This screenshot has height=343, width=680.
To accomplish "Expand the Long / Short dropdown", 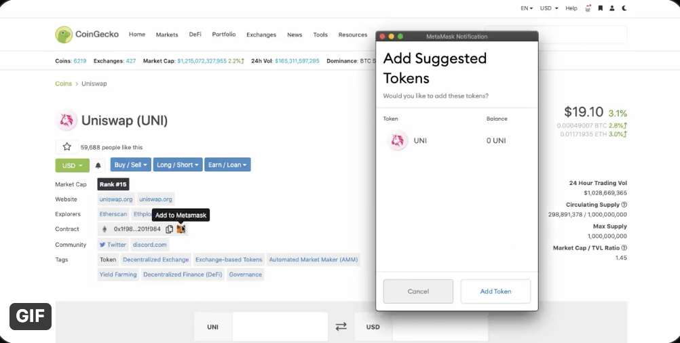I will point(177,165).
